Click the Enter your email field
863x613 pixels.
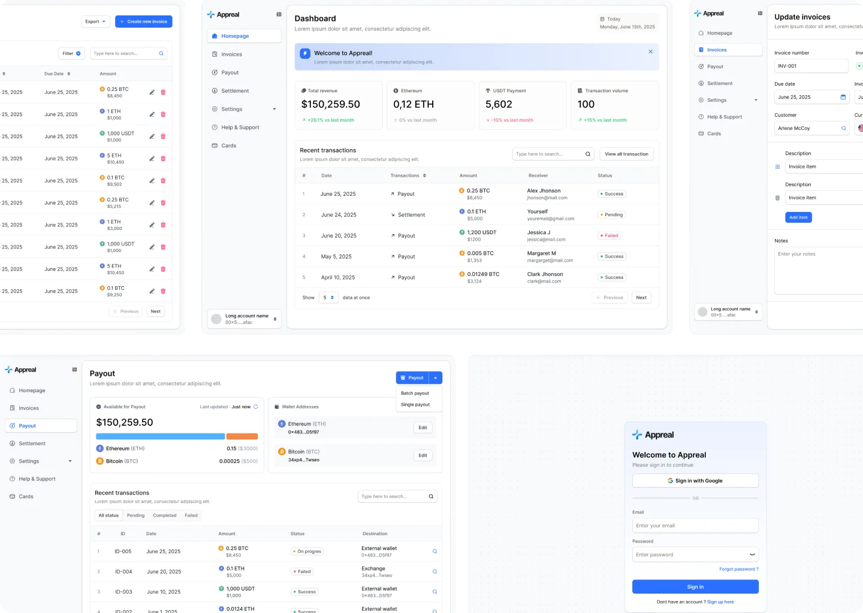pyautogui.click(x=695, y=526)
